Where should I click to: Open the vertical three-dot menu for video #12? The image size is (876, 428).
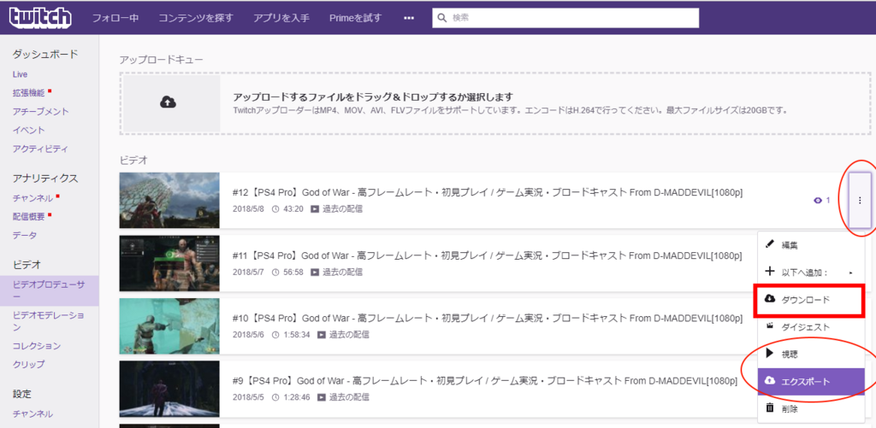coord(860,200)
